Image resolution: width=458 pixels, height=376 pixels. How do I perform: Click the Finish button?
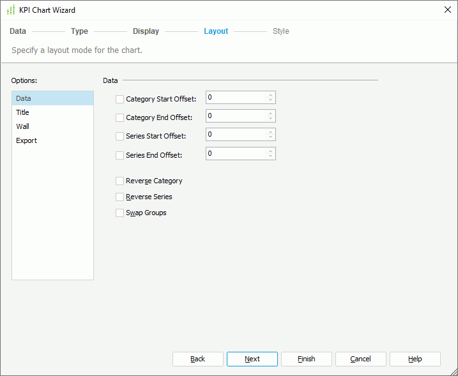tap(307, 359)
